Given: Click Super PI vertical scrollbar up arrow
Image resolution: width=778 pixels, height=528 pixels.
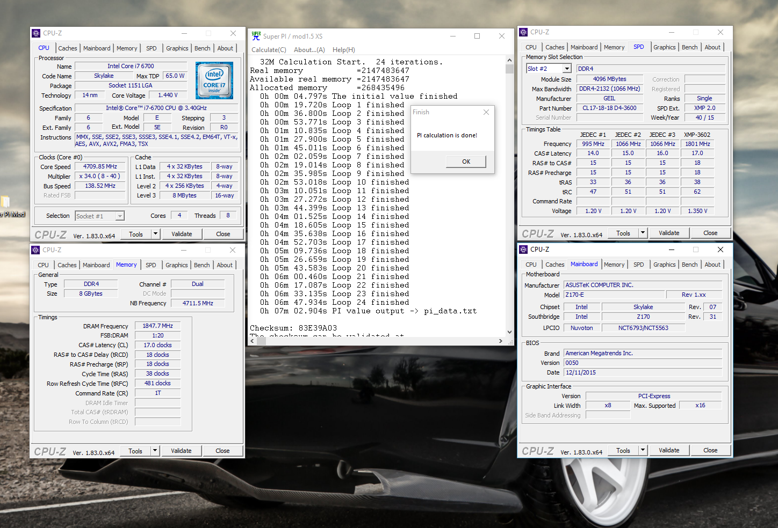Looking at the screenshot, I should click(509, 61).
